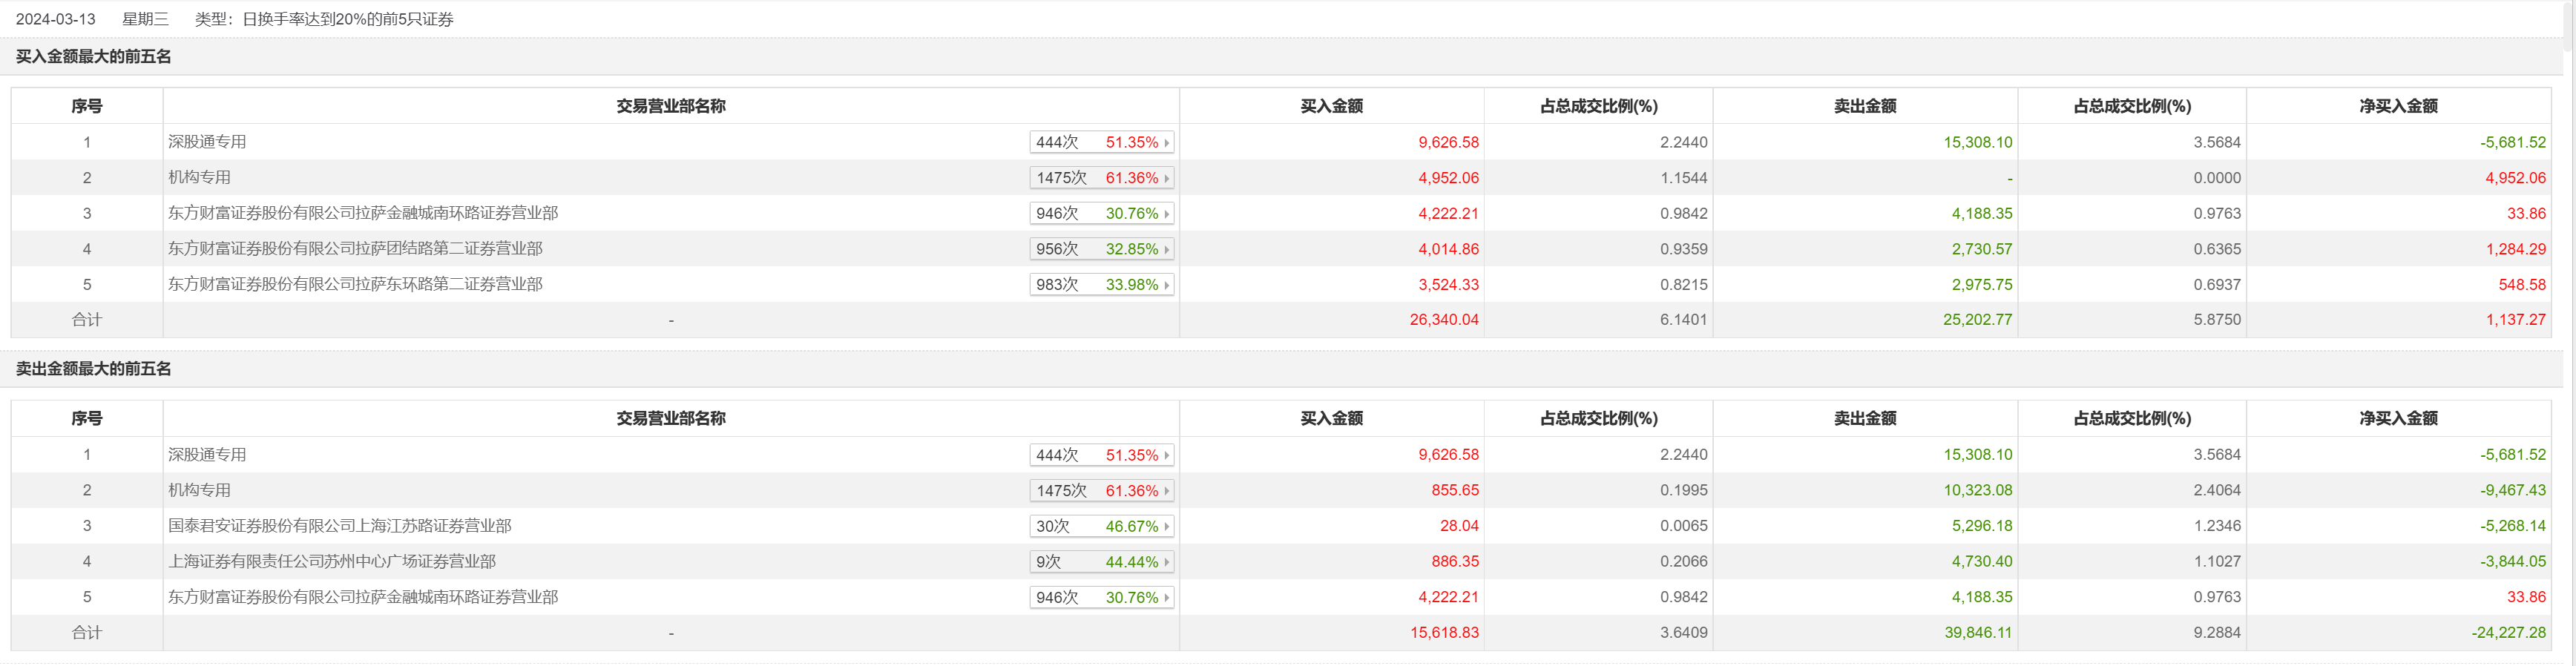Image resolution: width=2576 pixels, height=666 pixels.
Task: Open 国泰君安证券上海江苏路证券营业部 link
Action: click(x=339, y=526)
